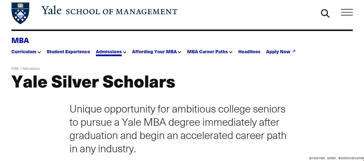Open the Curriculum menu item
Viewport: 364px width, 161px height.
[x=24, y=52]
